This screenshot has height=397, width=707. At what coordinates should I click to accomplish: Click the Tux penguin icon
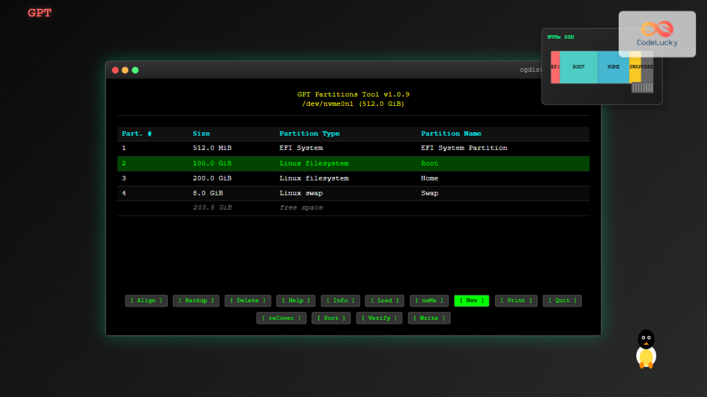(x=646, y=350)
